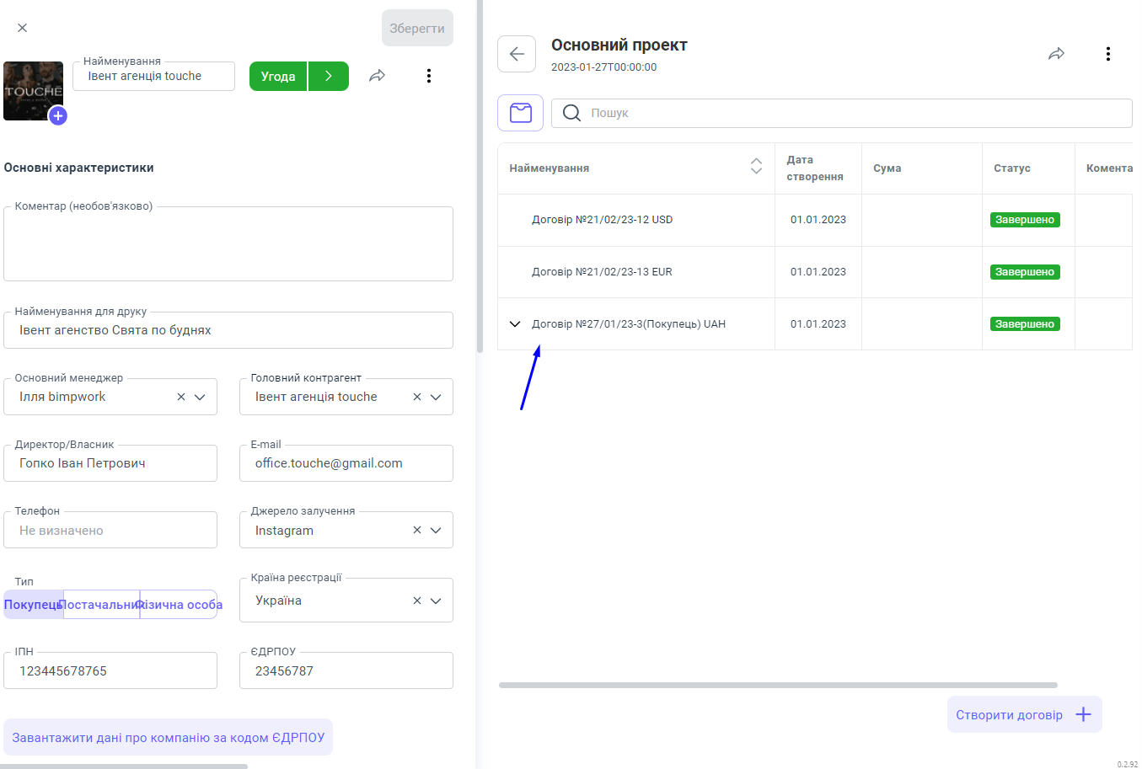1142x769 pixels.
Task: Click Створити договір button
Action: tap(1024, 714)
